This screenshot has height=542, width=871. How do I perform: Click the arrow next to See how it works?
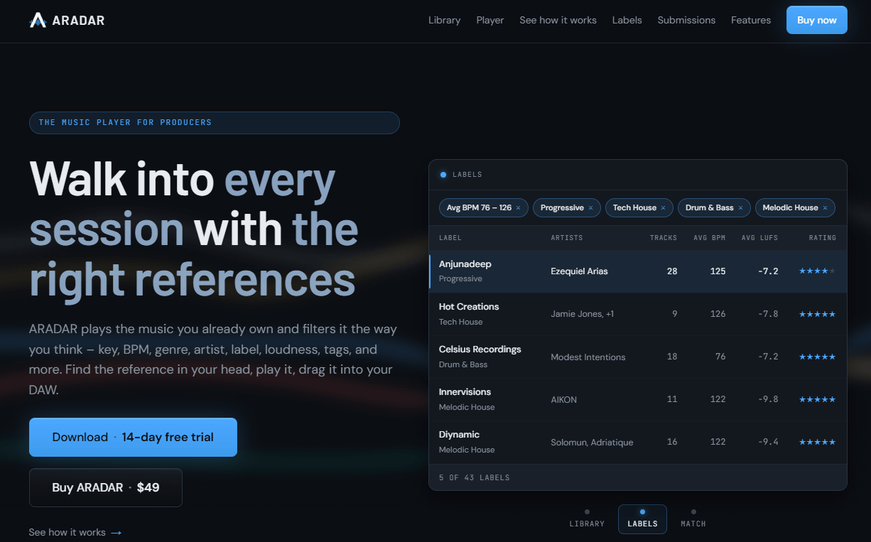[117, 533]
